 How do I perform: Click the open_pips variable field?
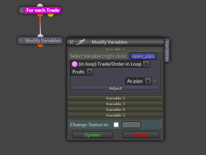coord(143,56)
